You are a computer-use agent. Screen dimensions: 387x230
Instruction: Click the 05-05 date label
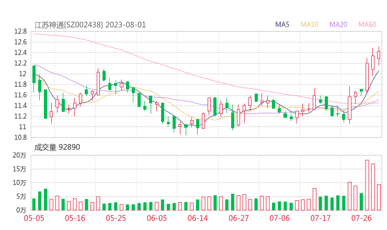[x=34, y=218]
